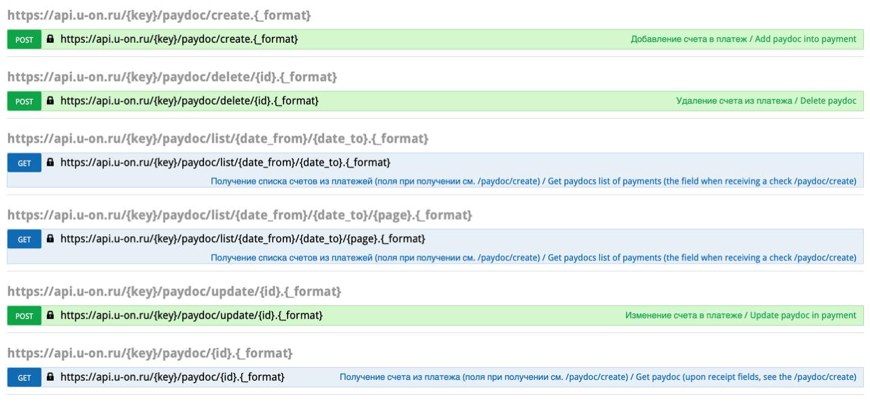Expand the paydoc/create.{_format} endpoint path
870x403 pixels.
179,39
